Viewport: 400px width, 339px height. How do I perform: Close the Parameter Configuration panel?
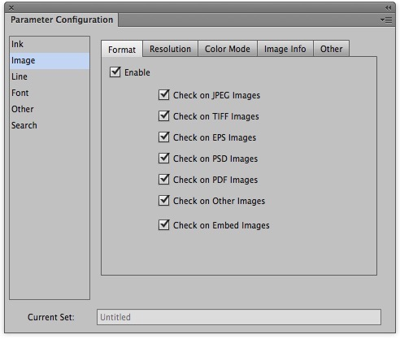tap(11, 8)
